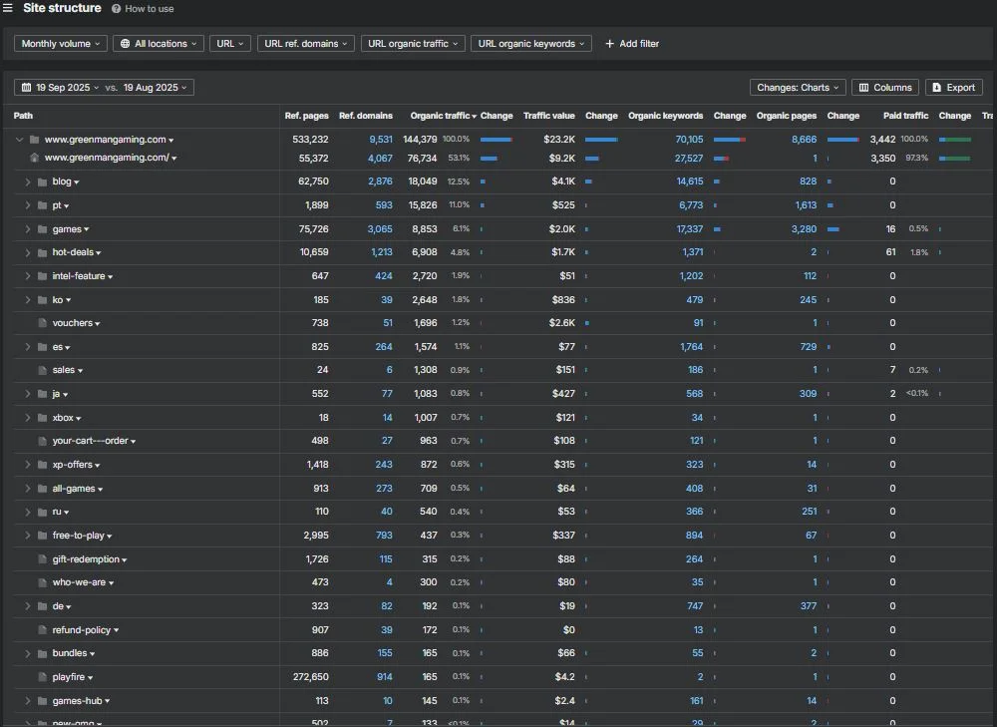This screenshot has width=997, height=727.
Task: Sort by Organic keywords column header
Action: pos(666,116)
